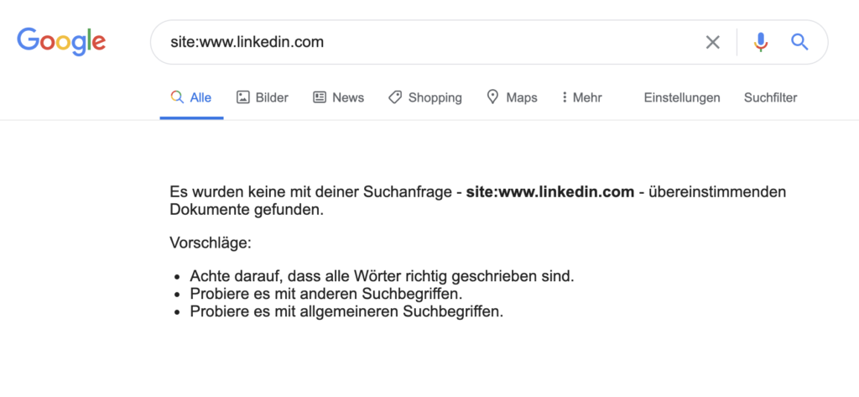Click the search icon beside Alle tab
859x397 pixels.
click(177, 97)
